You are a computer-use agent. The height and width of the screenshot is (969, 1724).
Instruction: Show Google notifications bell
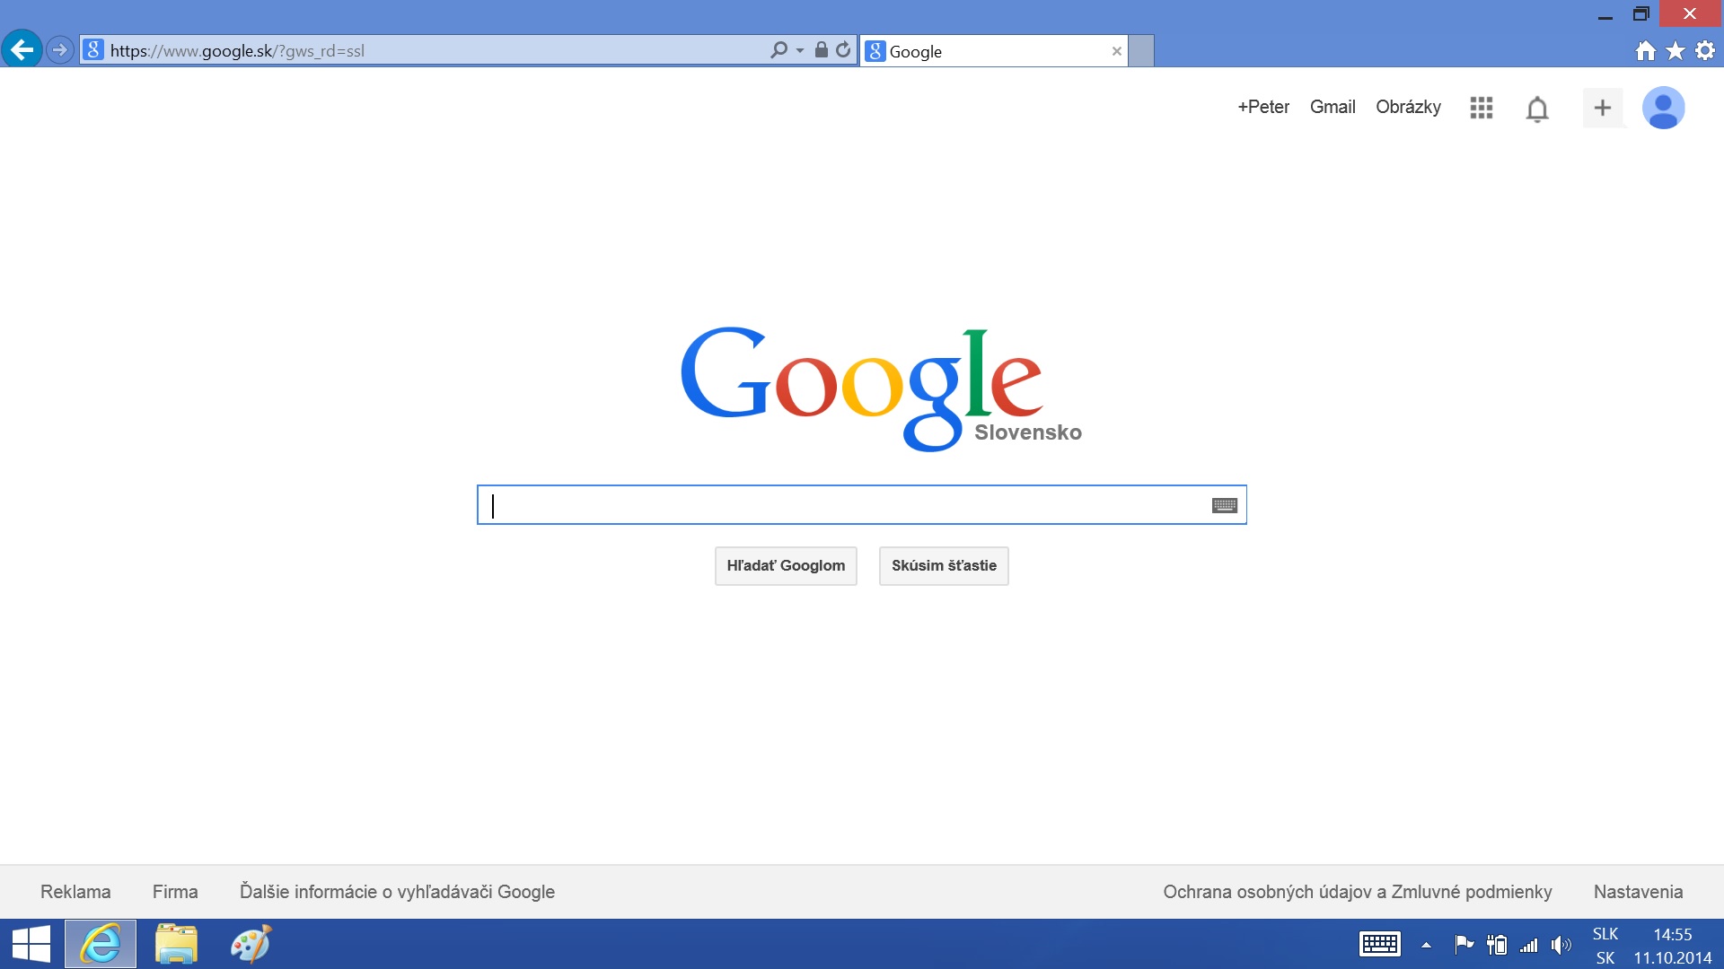point(1537,109)
